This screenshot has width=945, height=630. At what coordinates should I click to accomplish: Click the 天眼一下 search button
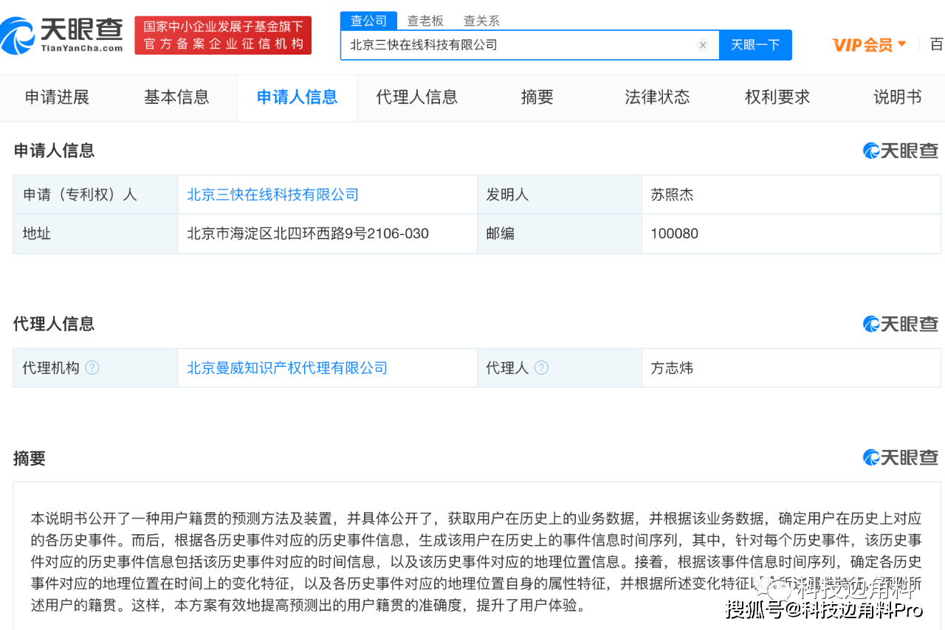(755, 45)
